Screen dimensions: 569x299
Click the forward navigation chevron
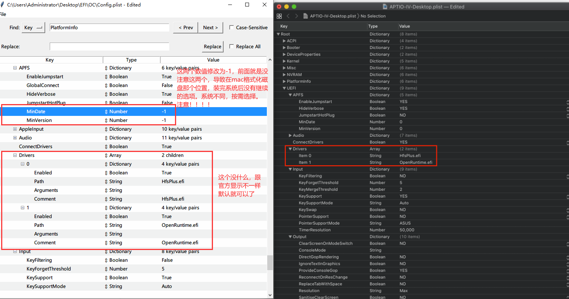(x=296, y=16)
